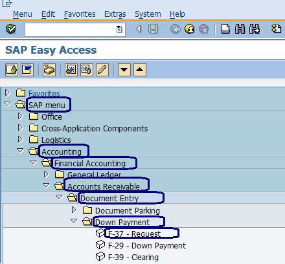Open the System menu

pos(148,14)
